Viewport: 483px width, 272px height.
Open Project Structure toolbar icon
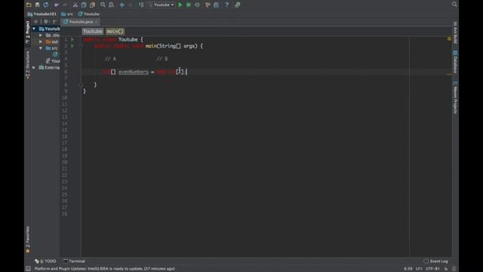coord(217,5)
